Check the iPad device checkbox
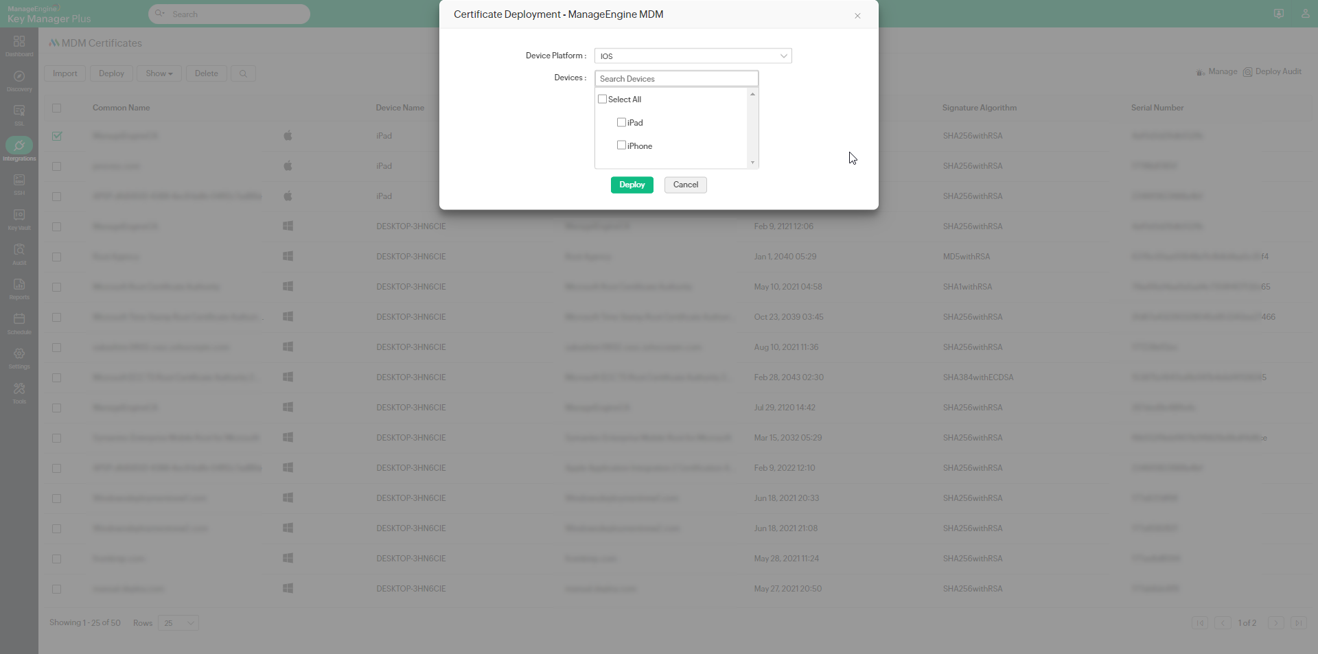 621,122
